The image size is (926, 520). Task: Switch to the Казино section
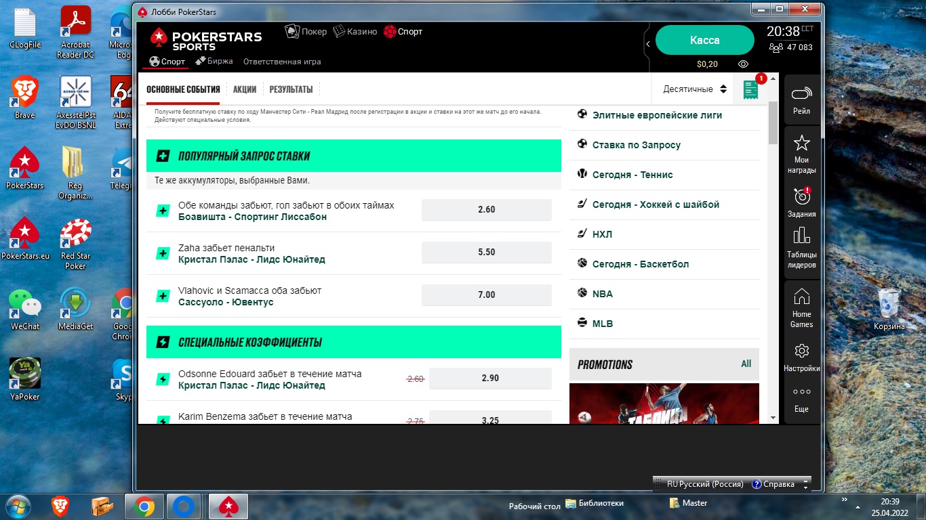tap(354, 31)
